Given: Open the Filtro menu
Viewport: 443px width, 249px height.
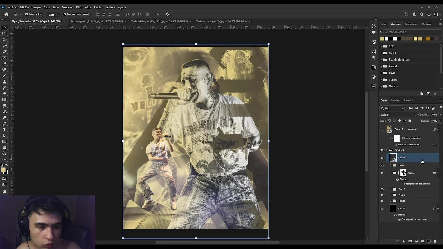Looking at the screenshot, I should (79, 7).
